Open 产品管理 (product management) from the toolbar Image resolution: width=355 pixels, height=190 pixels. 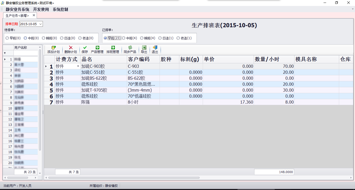(x=97, y=49)
